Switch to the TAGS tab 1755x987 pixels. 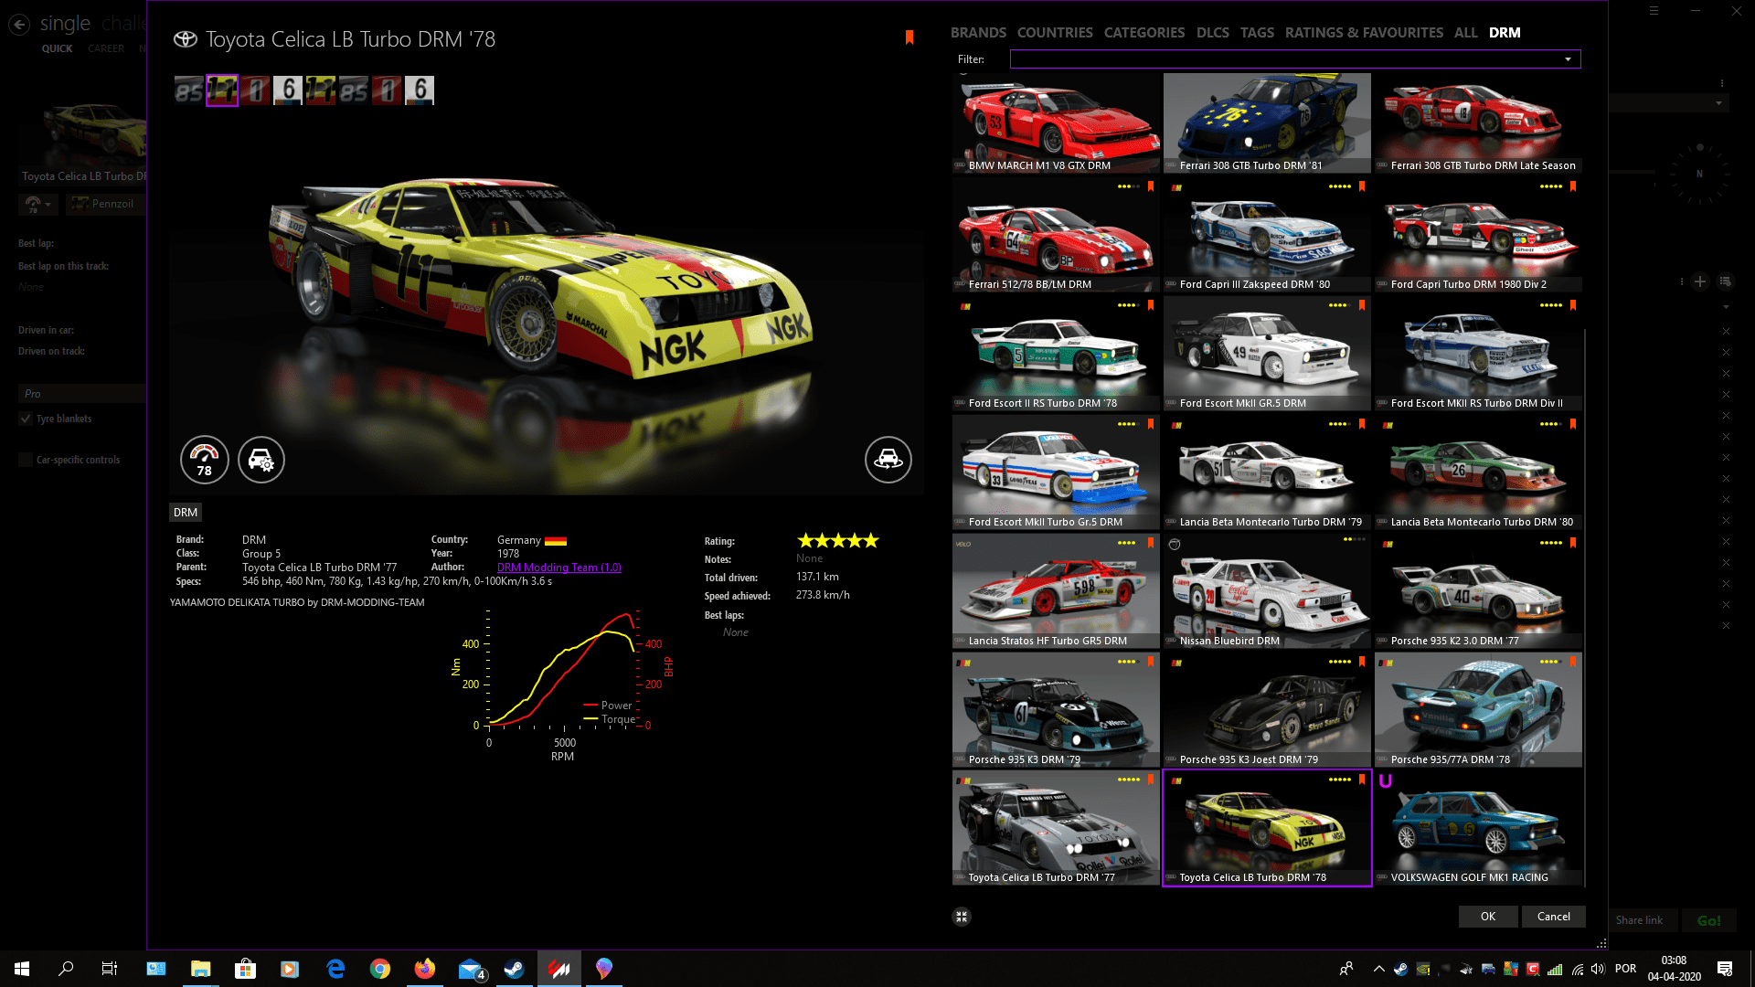click(x=1257, y=33)
